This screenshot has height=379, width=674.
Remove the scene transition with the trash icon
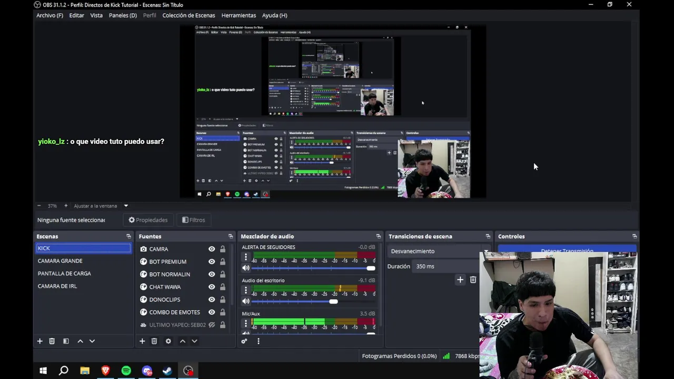click(473, 280)
